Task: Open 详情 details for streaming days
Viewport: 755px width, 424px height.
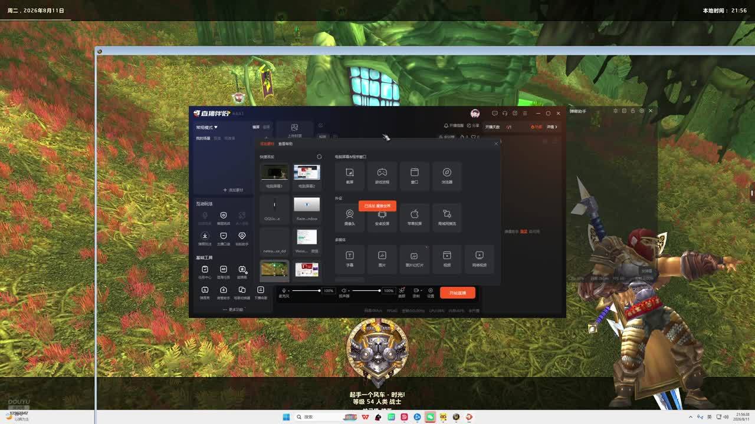Action: pos(552,127)
